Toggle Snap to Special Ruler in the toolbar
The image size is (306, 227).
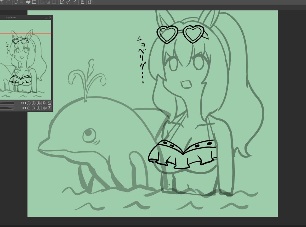[x=68, y=2]
